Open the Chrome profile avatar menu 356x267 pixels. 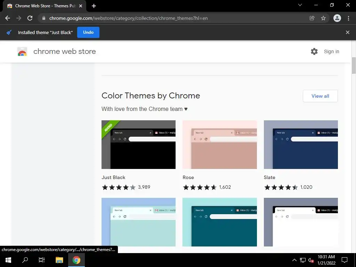[337, 18]
